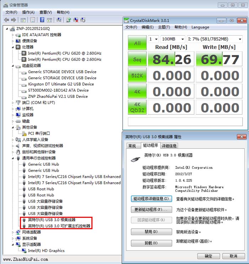Click 更新驱动程序(P)... button

(152, 210)
